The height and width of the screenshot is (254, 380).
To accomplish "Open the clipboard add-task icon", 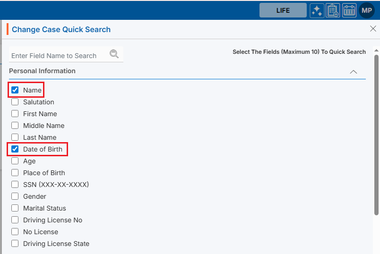I will coord(333,10).
